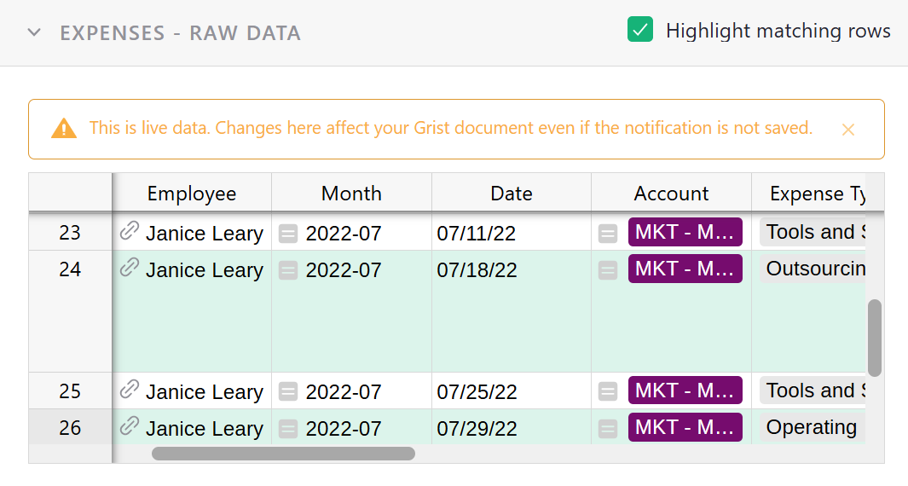
Task: Click the formula icon in row 26 Month cell
Action: [x=288, y=428]
